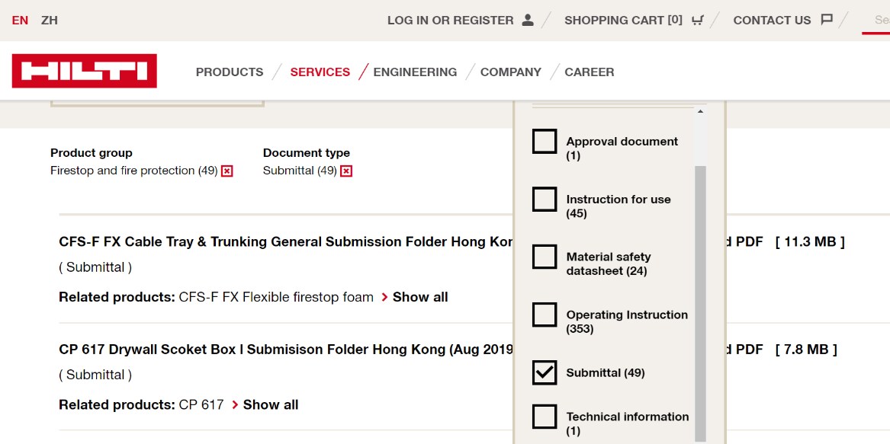Show all related products for CP 617
The width and height of the screenshot is (890, 444).
tap(271, 405)
